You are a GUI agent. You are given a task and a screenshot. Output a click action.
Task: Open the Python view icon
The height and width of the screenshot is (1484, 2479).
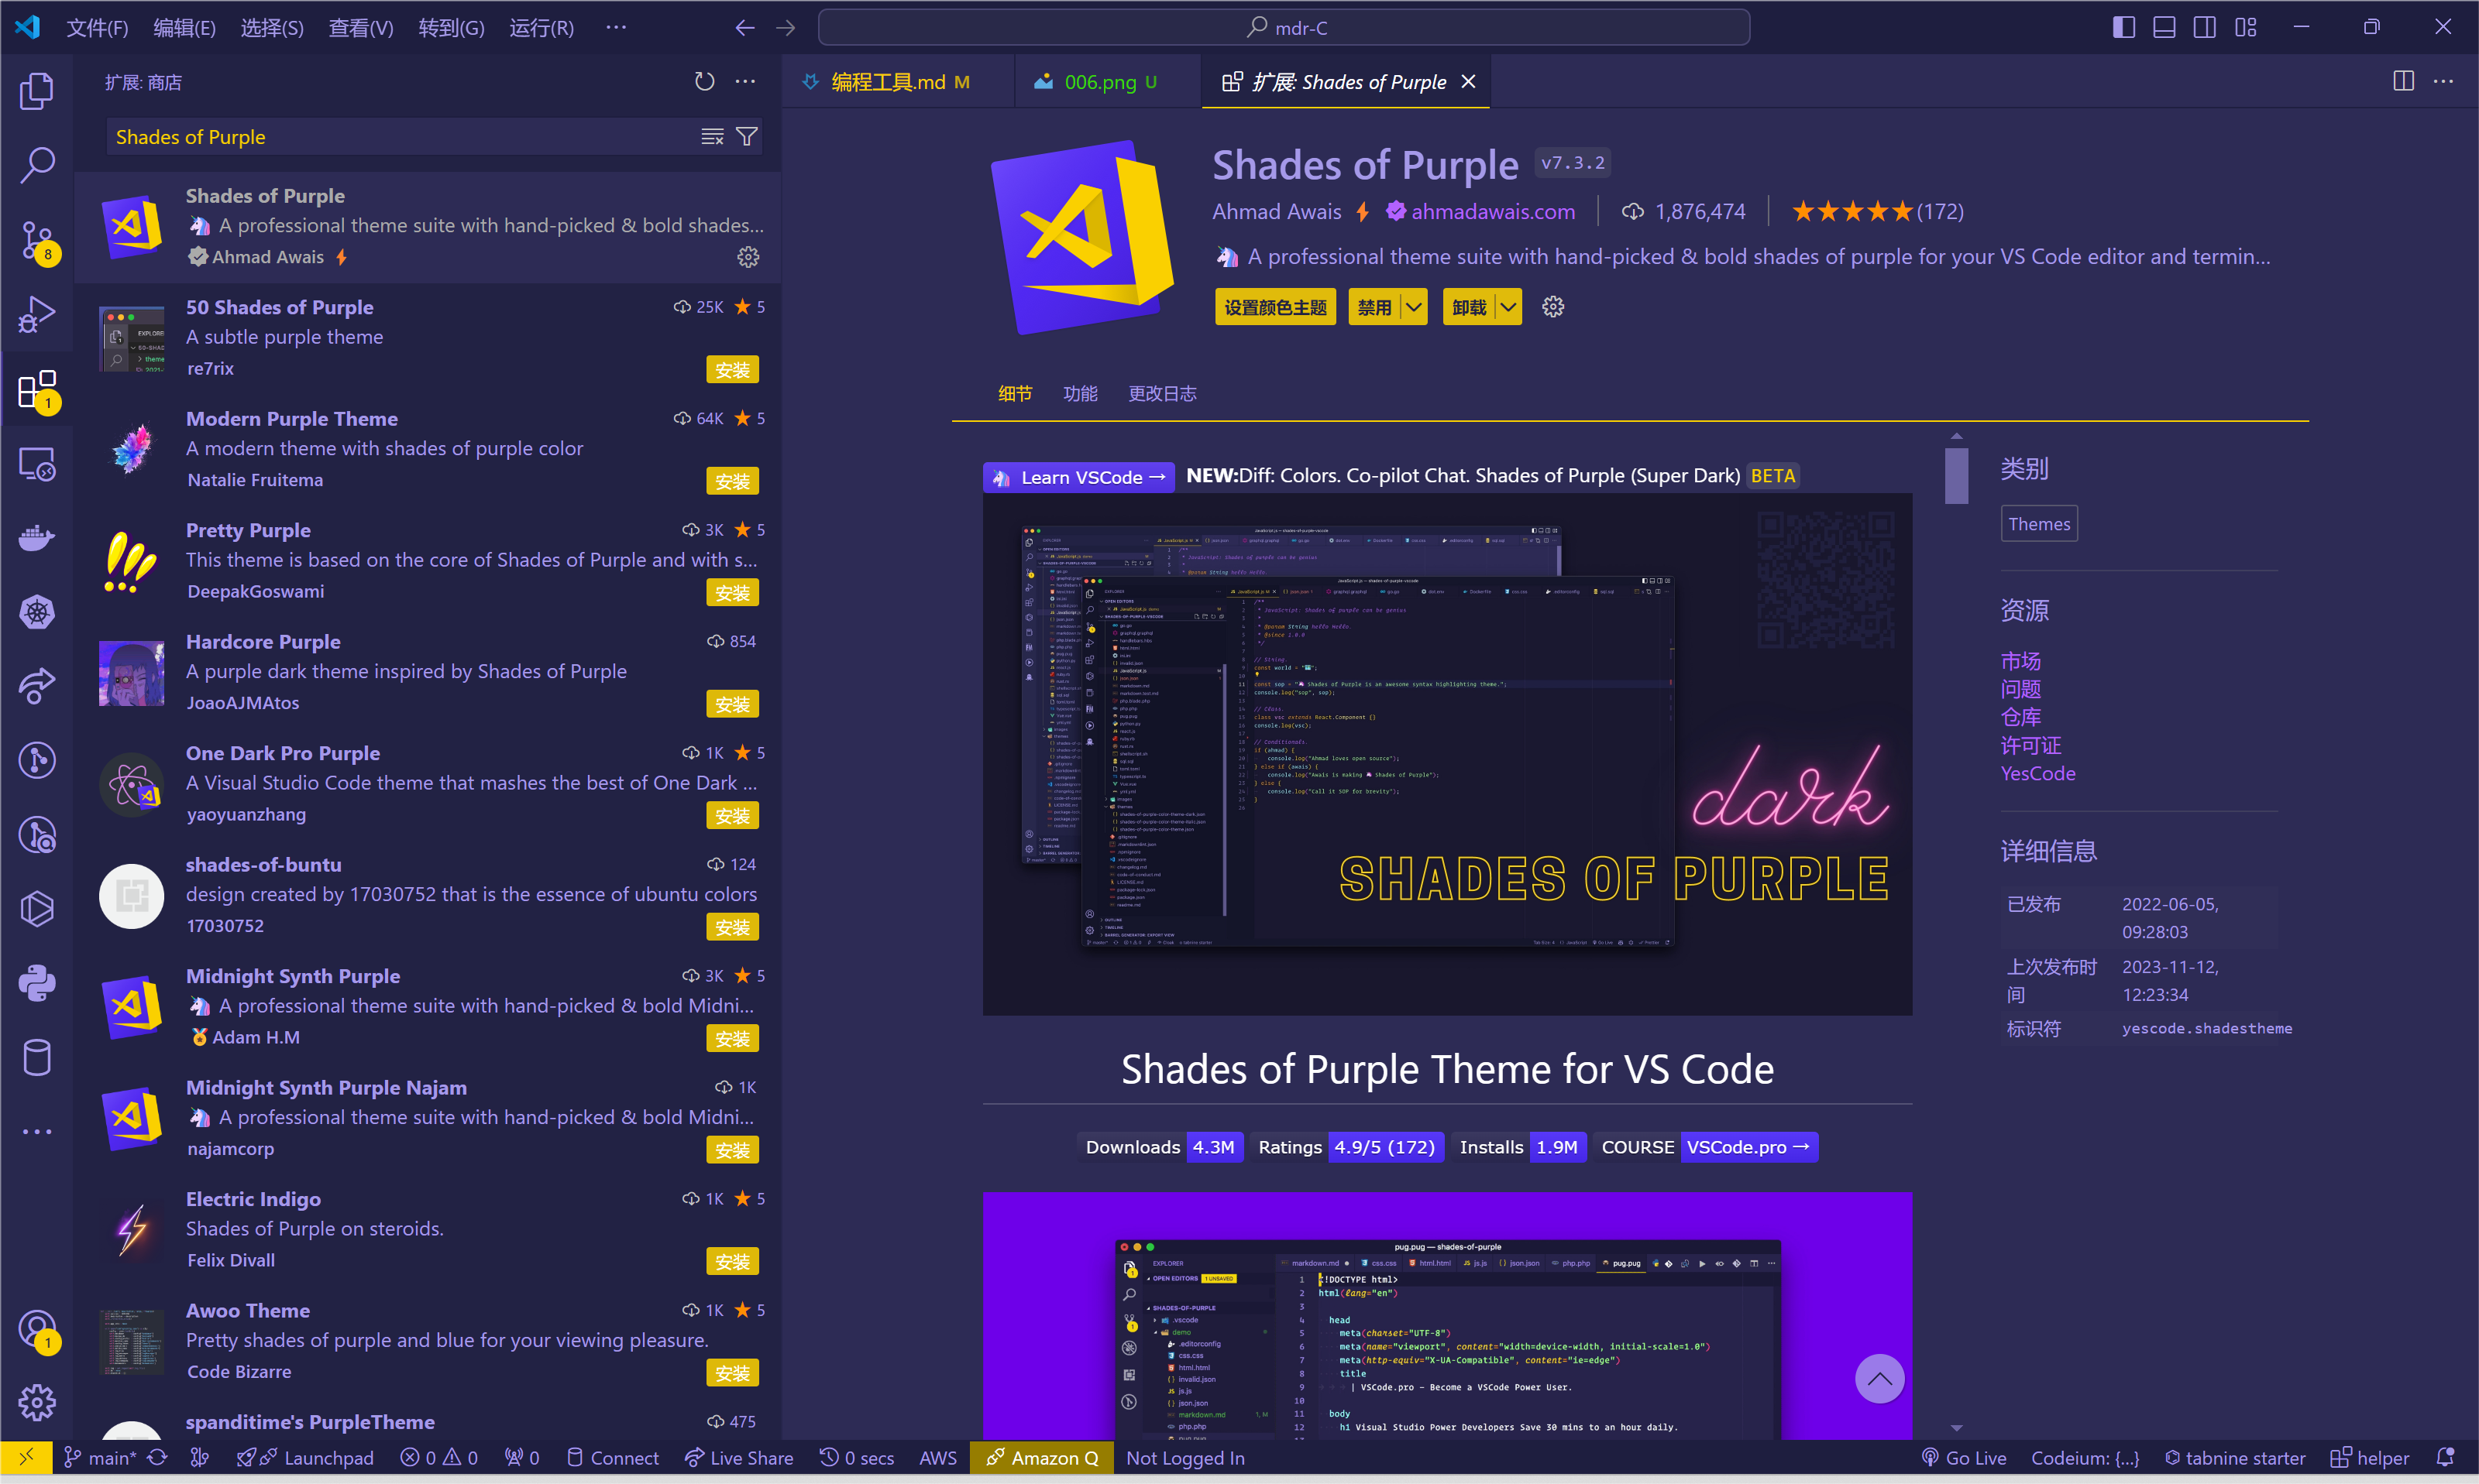(x=37, y=984)
